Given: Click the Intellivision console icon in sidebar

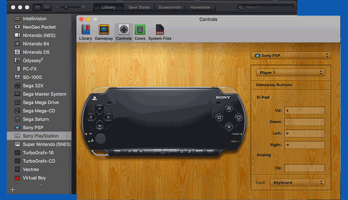Looking at the screenshot, I should coord(17,19).
